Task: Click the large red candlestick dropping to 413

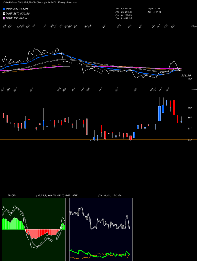Action: pyautogui.click(x=87, y=127)
